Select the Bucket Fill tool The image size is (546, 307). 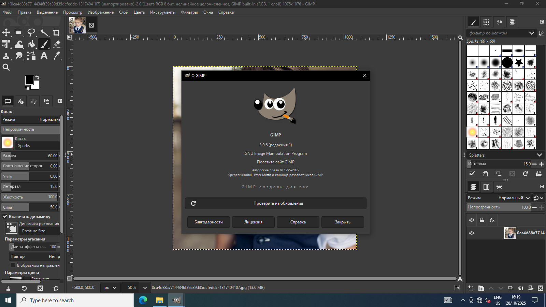click(31, 44)
